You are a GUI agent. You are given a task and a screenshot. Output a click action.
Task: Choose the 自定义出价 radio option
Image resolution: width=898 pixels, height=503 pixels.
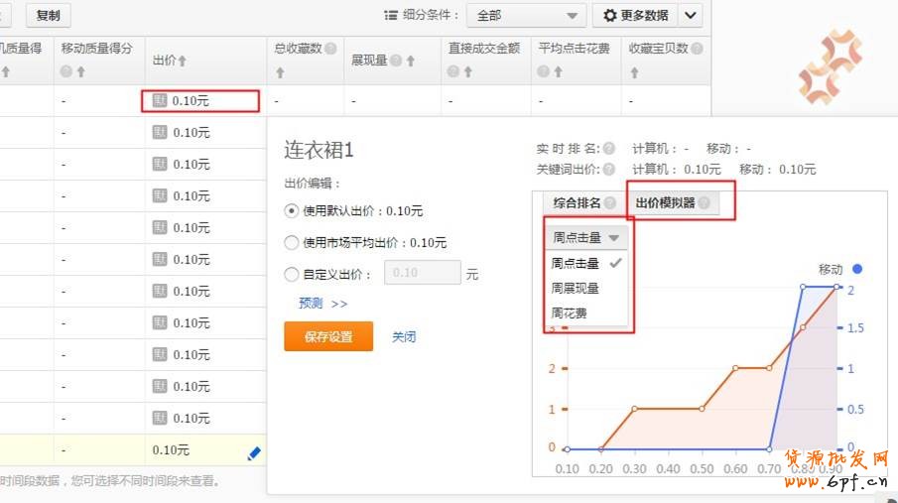291,275
